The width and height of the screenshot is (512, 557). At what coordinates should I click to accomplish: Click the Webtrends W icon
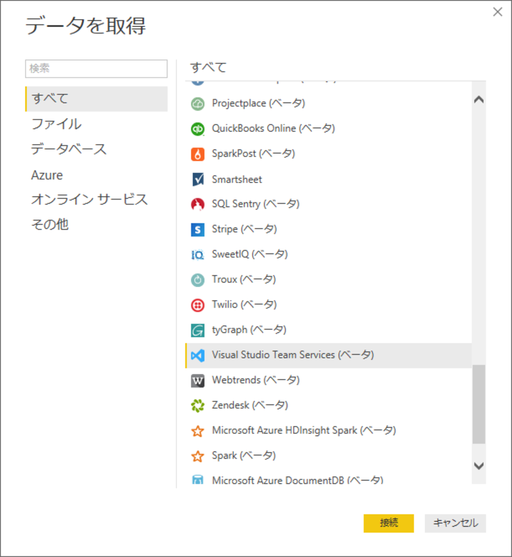pyautogui.click(x=198, y=381)
